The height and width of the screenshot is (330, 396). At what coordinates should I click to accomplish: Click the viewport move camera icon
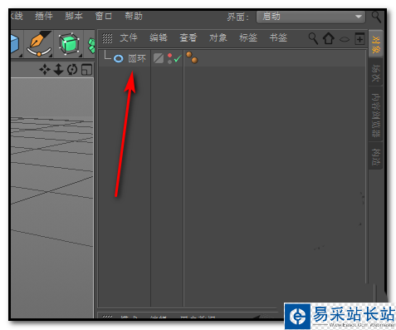point(45,69)
